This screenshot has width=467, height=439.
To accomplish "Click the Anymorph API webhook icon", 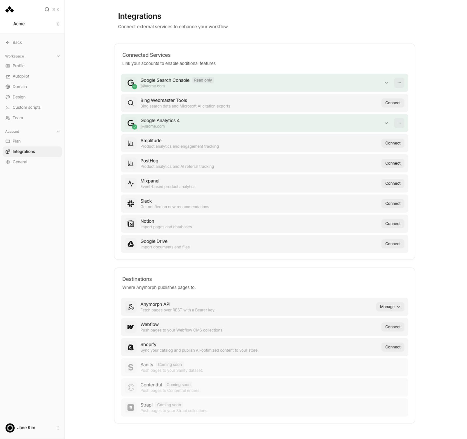I will coord(131,307).
